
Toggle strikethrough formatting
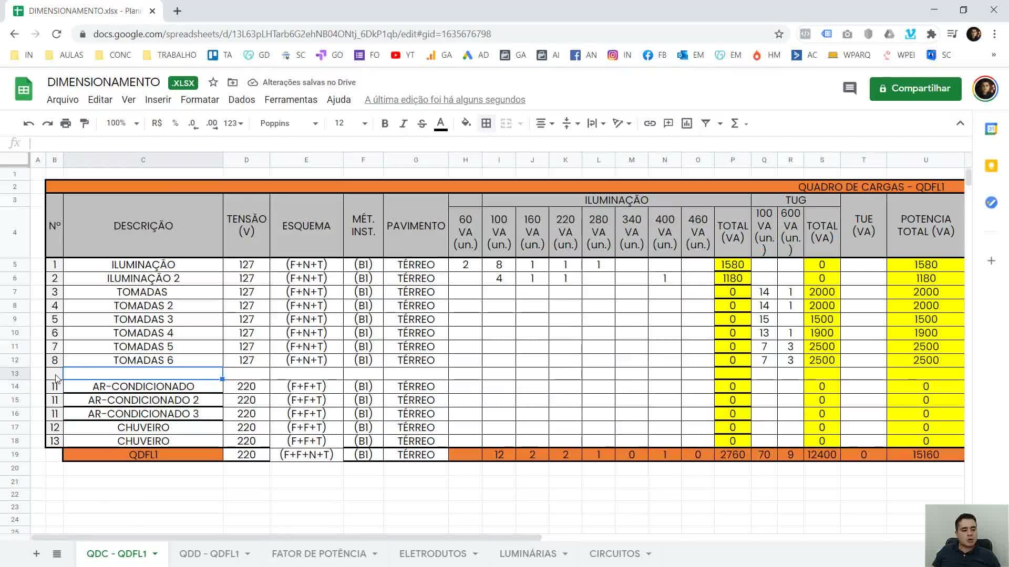click(421, 123)
